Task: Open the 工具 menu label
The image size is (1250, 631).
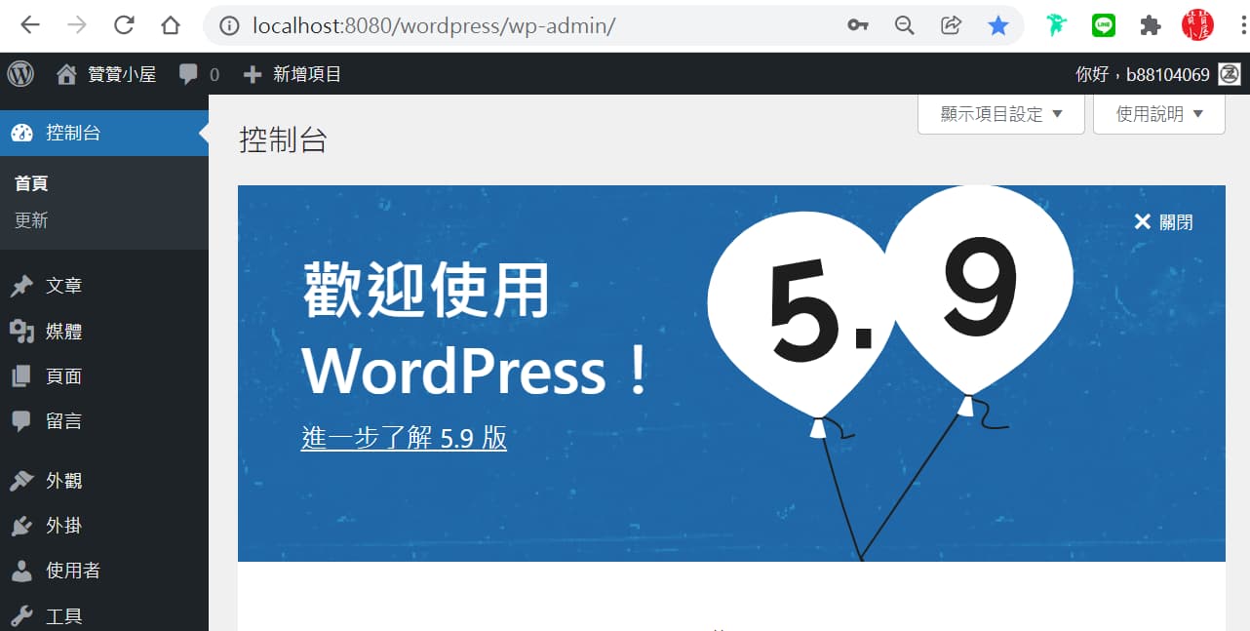Action: pos(64,616)
